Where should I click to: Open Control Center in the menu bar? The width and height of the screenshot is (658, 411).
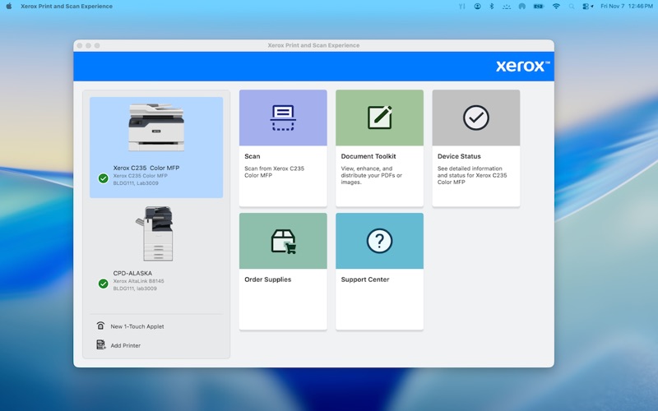[x=587, y=7]
